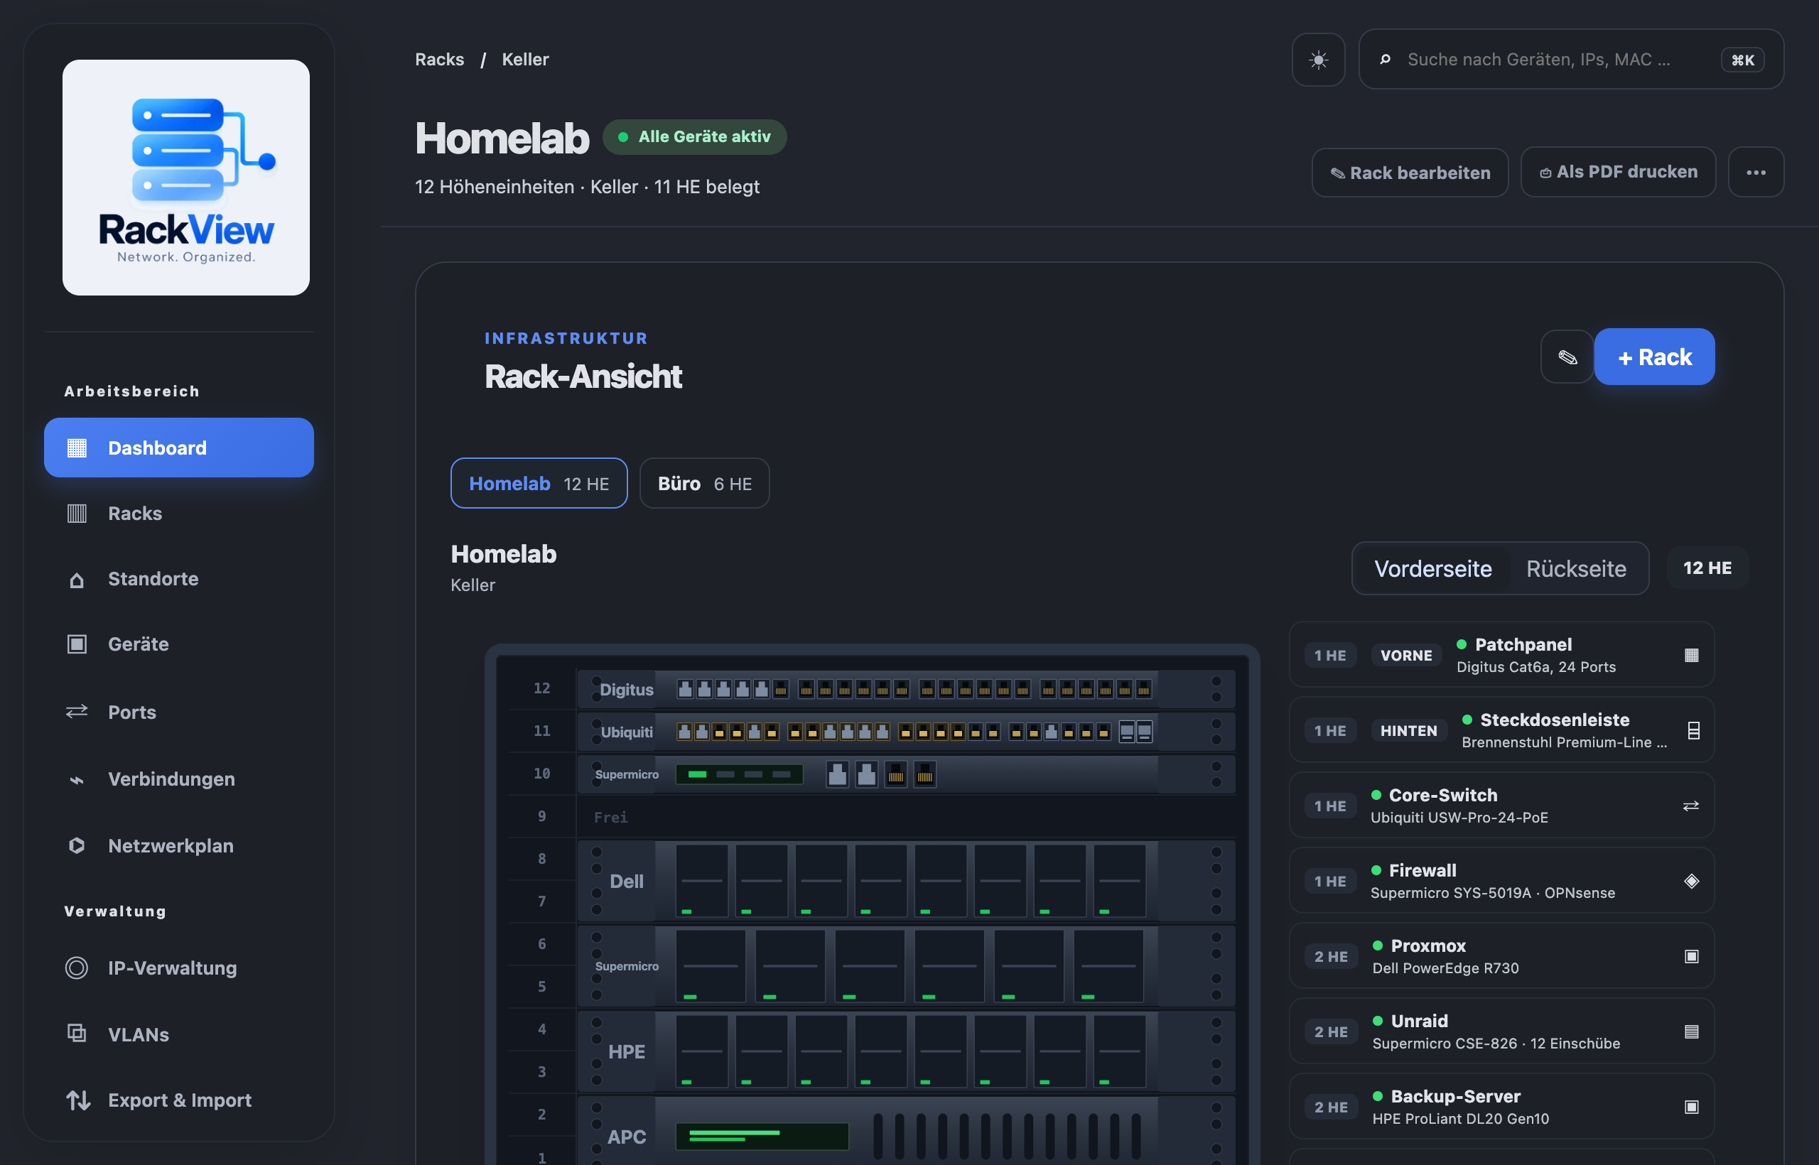The image size is (1819, 1165).
Task: Click the Verbindungen link icon
Action: tap(77, 779)
